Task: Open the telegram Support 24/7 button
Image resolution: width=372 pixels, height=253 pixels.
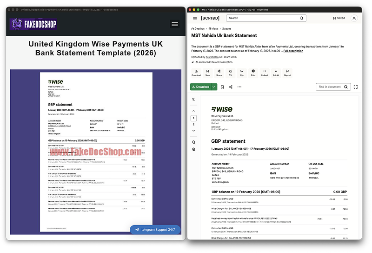Action: [155, 229]
